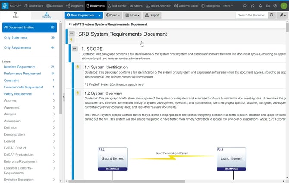This screenshot has width=289, height=183.
Task: Open the chat comments icon
Action: click(x=245, y=6)
